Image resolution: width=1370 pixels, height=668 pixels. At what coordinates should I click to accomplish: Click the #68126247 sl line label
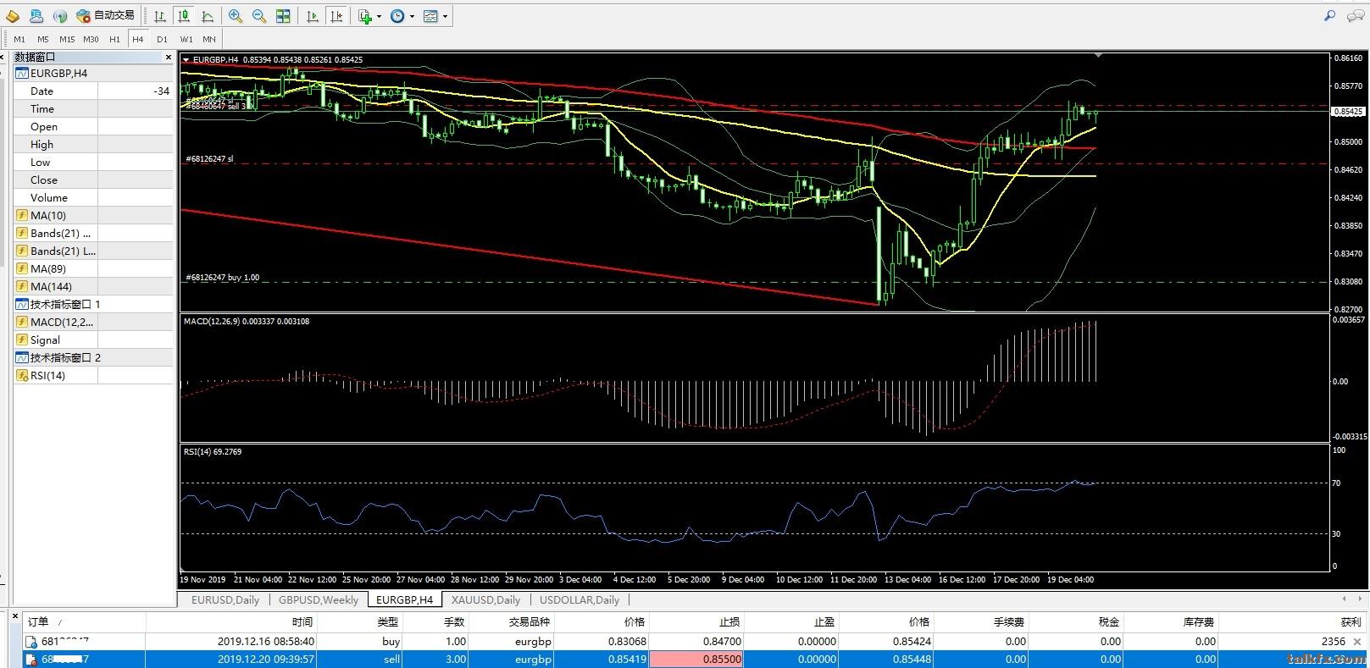(209, 158)
